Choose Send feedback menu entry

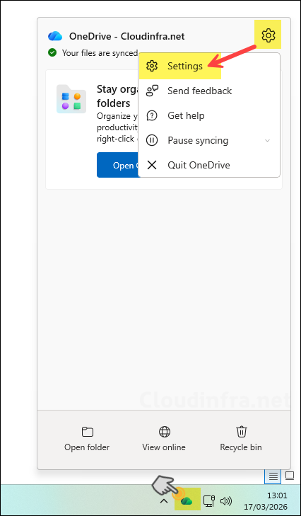(209, 91)
